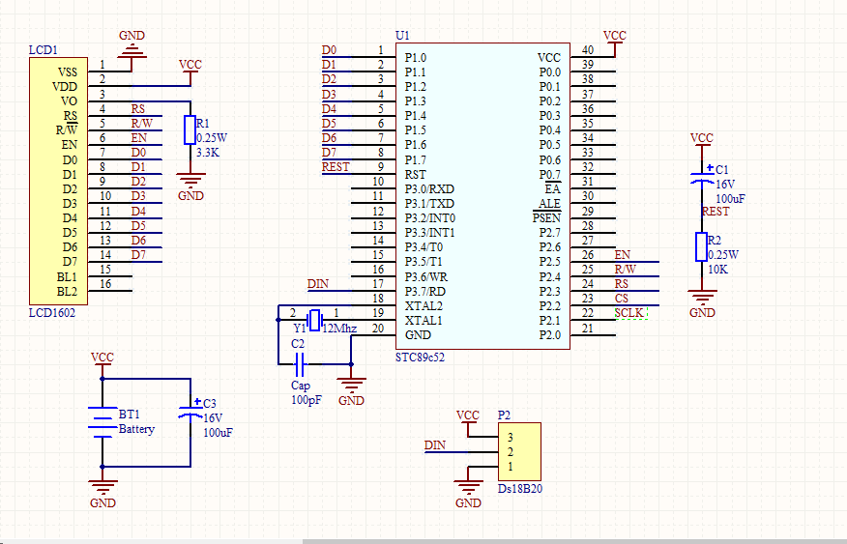The image size is (847, 544).
Task: Select REST net label at U1 pin 9
Action: [336, 167]
